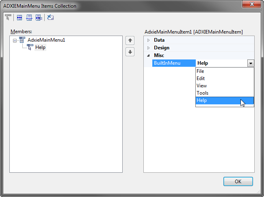This screenshot has height=197, width=264.
Task: Click the Help tree item's menu icon
Action: click(30, 47)
